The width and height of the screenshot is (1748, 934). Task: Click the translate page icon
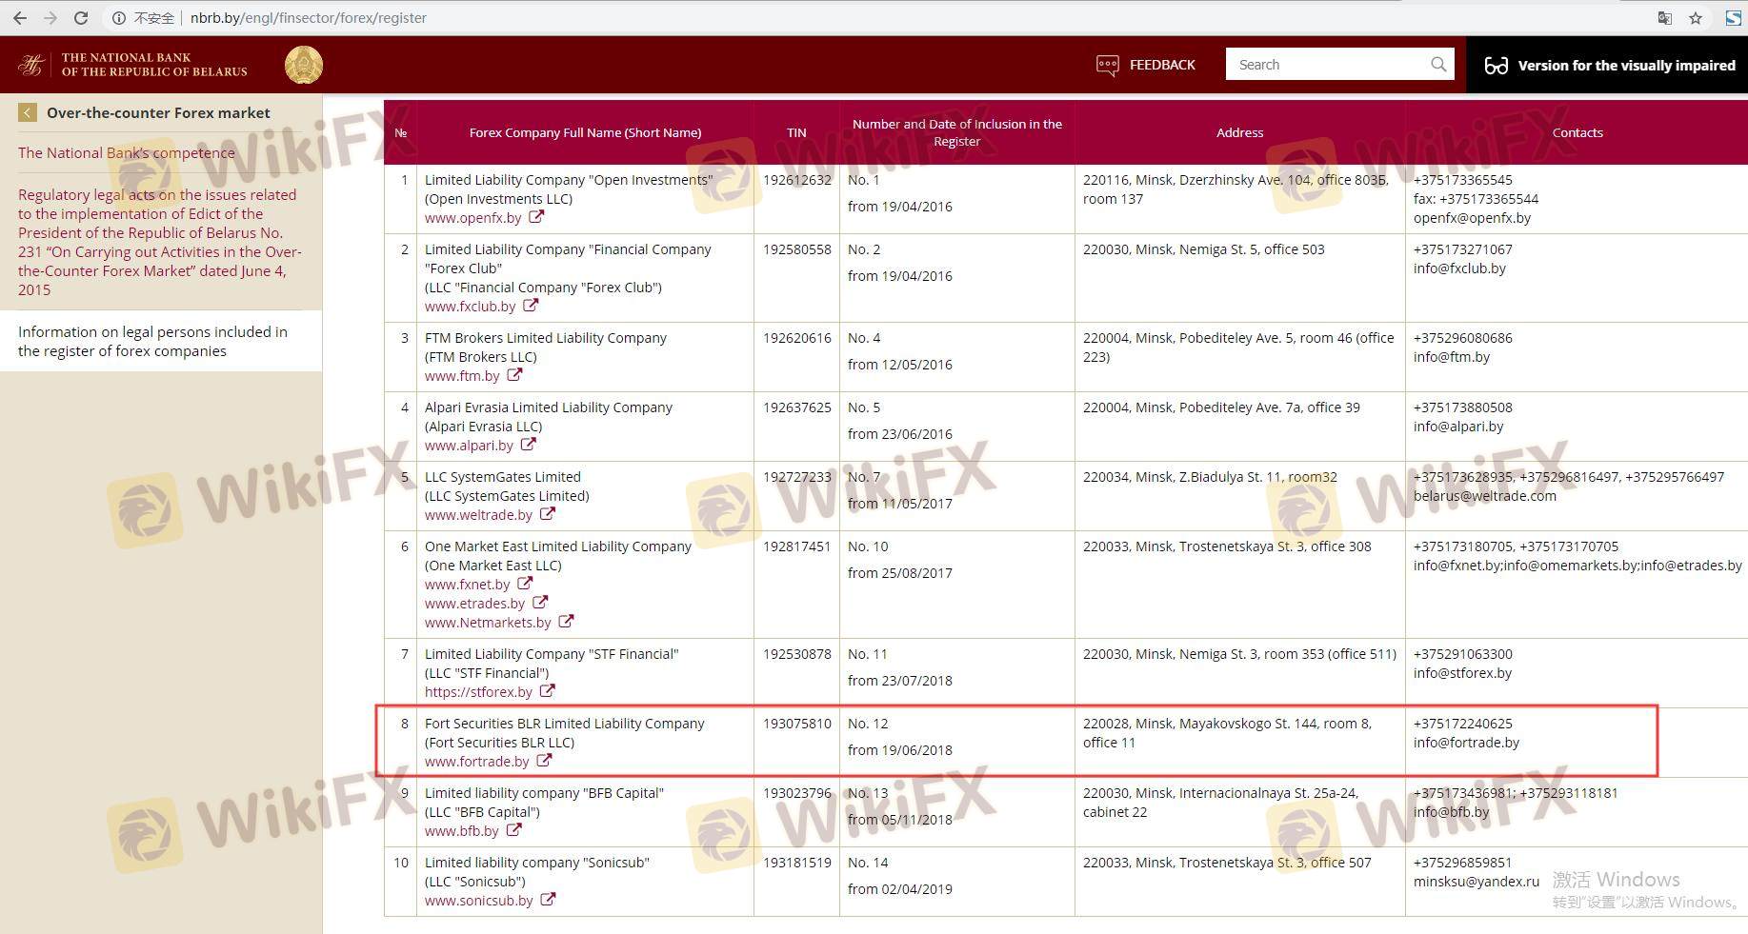[1664, 18]
